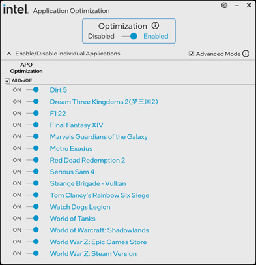Viewport: 256px width, 265px height.
Task: Open the Dirt 5 link
Action: (x=59, y=90)
